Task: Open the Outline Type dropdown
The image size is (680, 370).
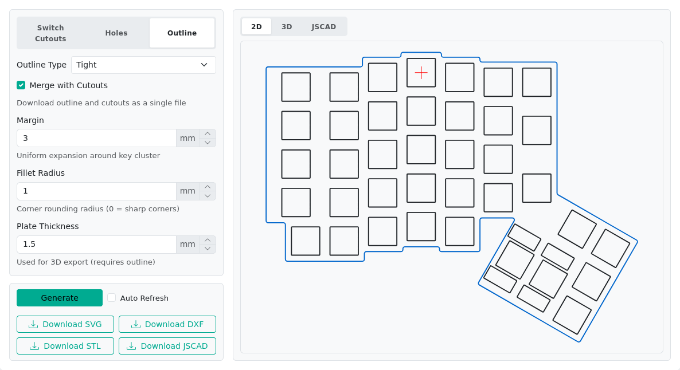Action: point(143,65)
